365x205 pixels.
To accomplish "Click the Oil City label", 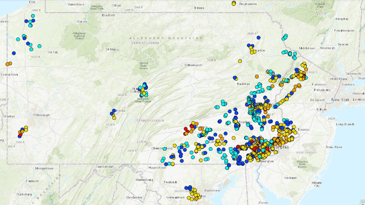I will point(53,52).
